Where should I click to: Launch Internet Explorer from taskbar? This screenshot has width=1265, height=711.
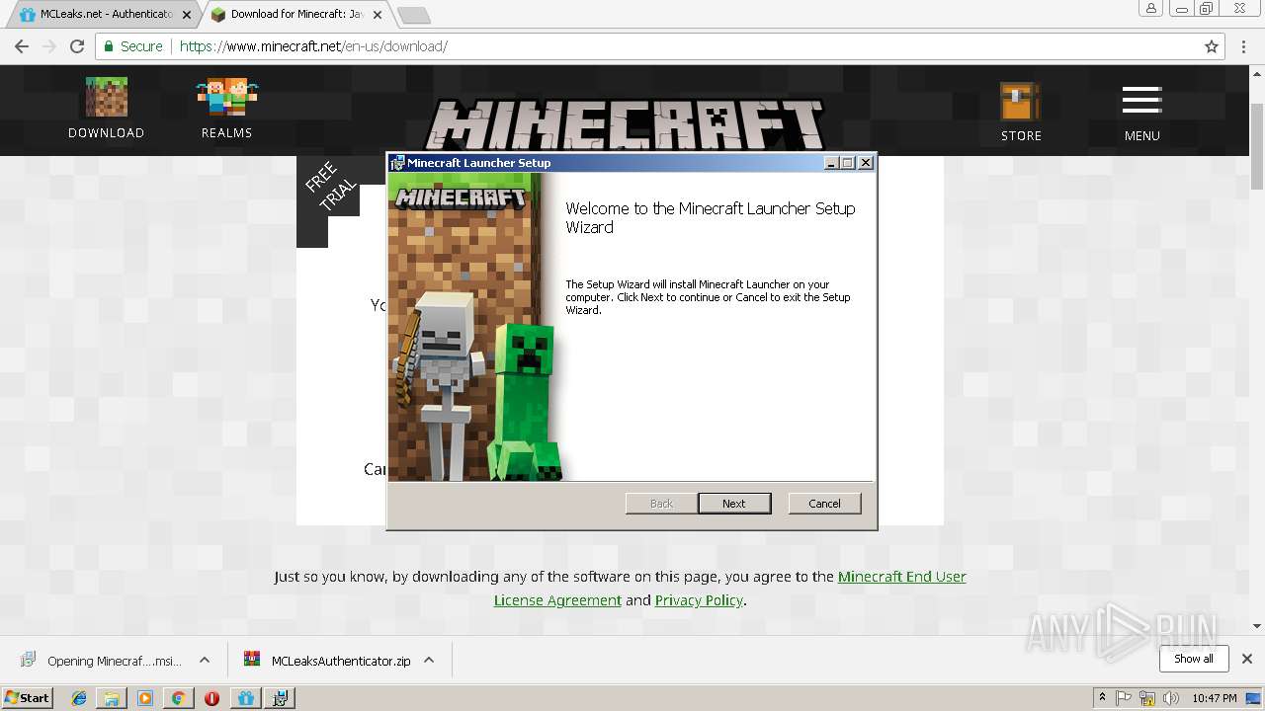tap(79, 698)
